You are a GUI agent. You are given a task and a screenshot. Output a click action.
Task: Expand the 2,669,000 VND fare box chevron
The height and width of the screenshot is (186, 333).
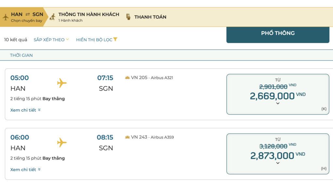pos(278,104)
